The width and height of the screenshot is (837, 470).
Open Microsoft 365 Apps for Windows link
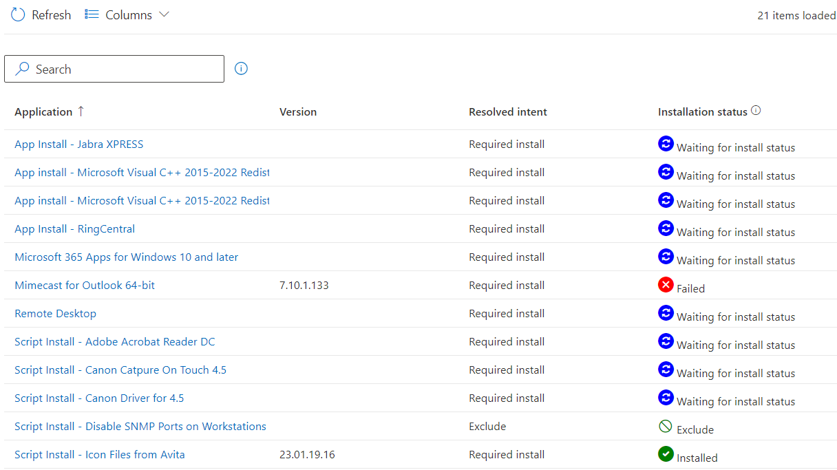[126, 257]
